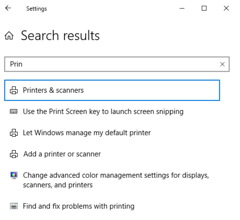The height and width of the screenshot is (220, 240).
Task: Clear the search box with X
Action: pyautogui.click(x=222, y=64)
